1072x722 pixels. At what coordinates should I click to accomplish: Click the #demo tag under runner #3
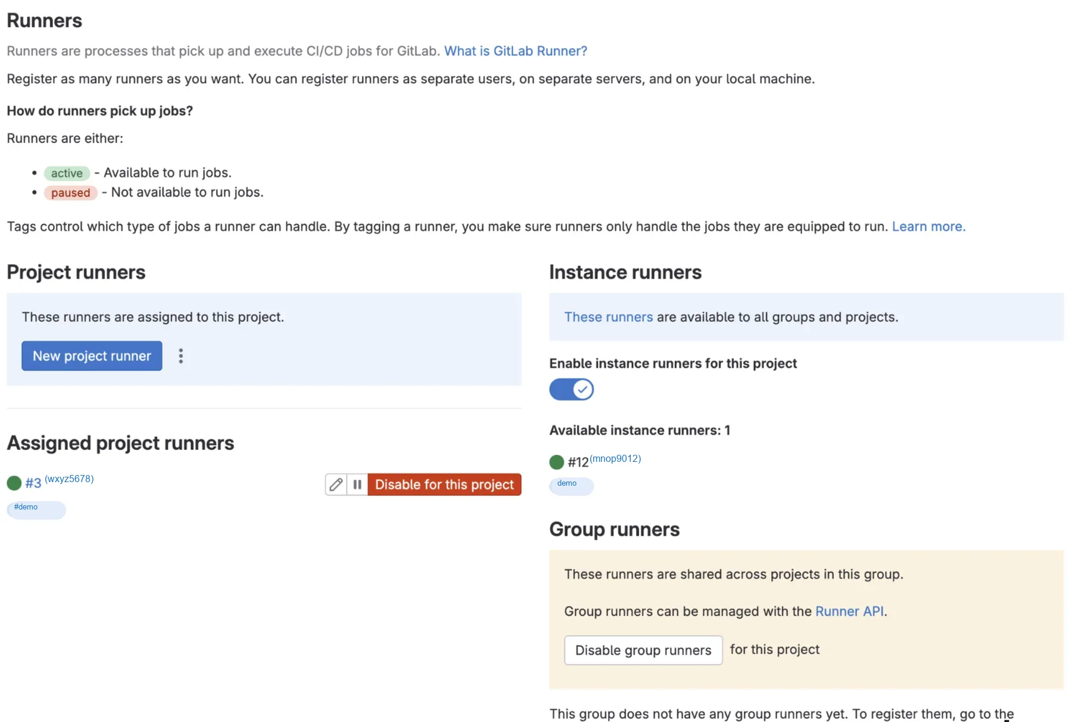36,510
